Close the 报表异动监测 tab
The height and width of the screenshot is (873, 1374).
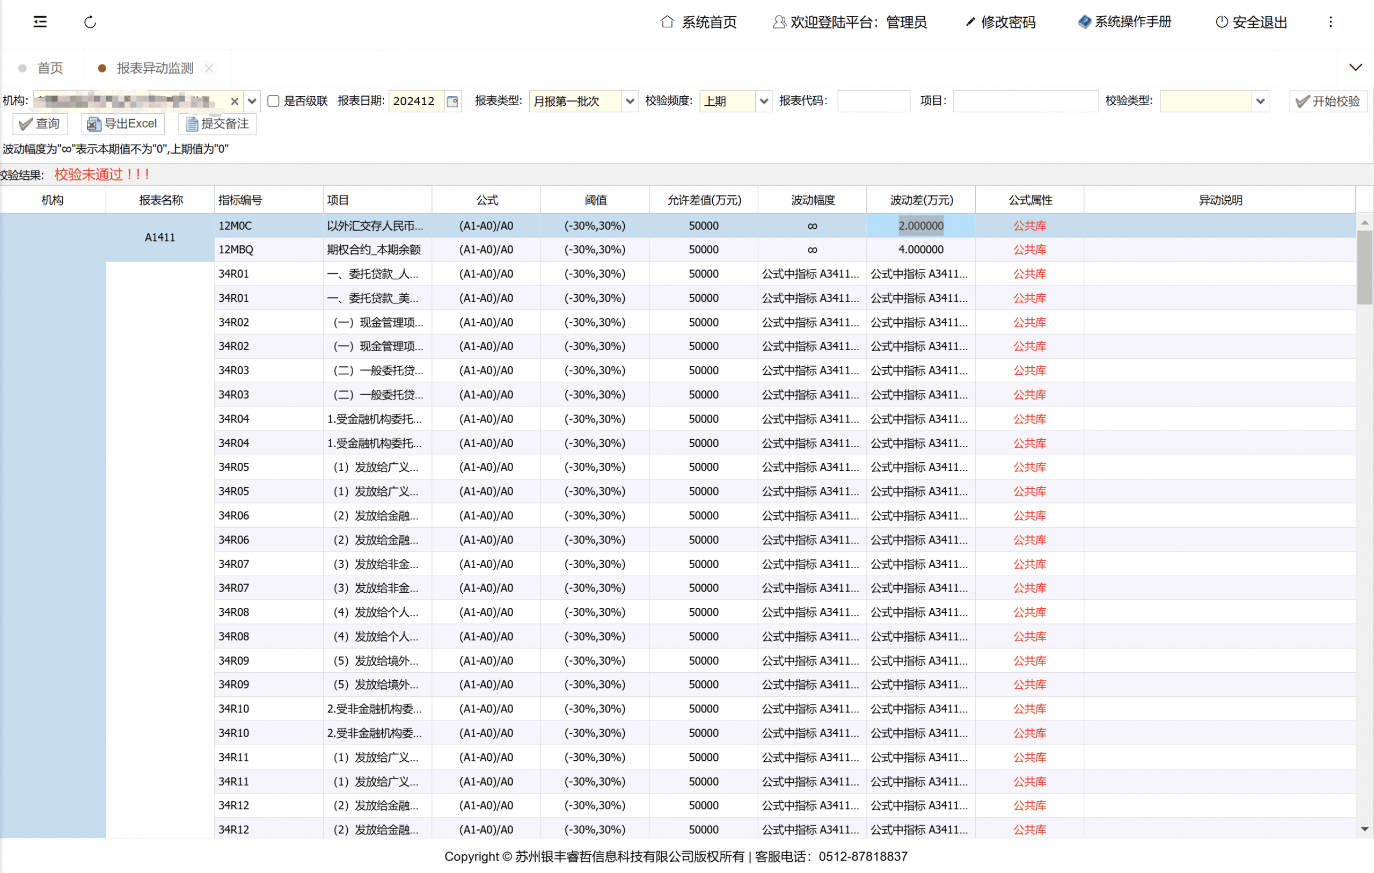pyautogui.click(x=209, y=68)
